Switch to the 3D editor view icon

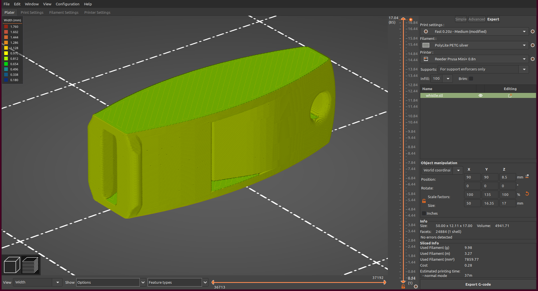coord(12,265)
